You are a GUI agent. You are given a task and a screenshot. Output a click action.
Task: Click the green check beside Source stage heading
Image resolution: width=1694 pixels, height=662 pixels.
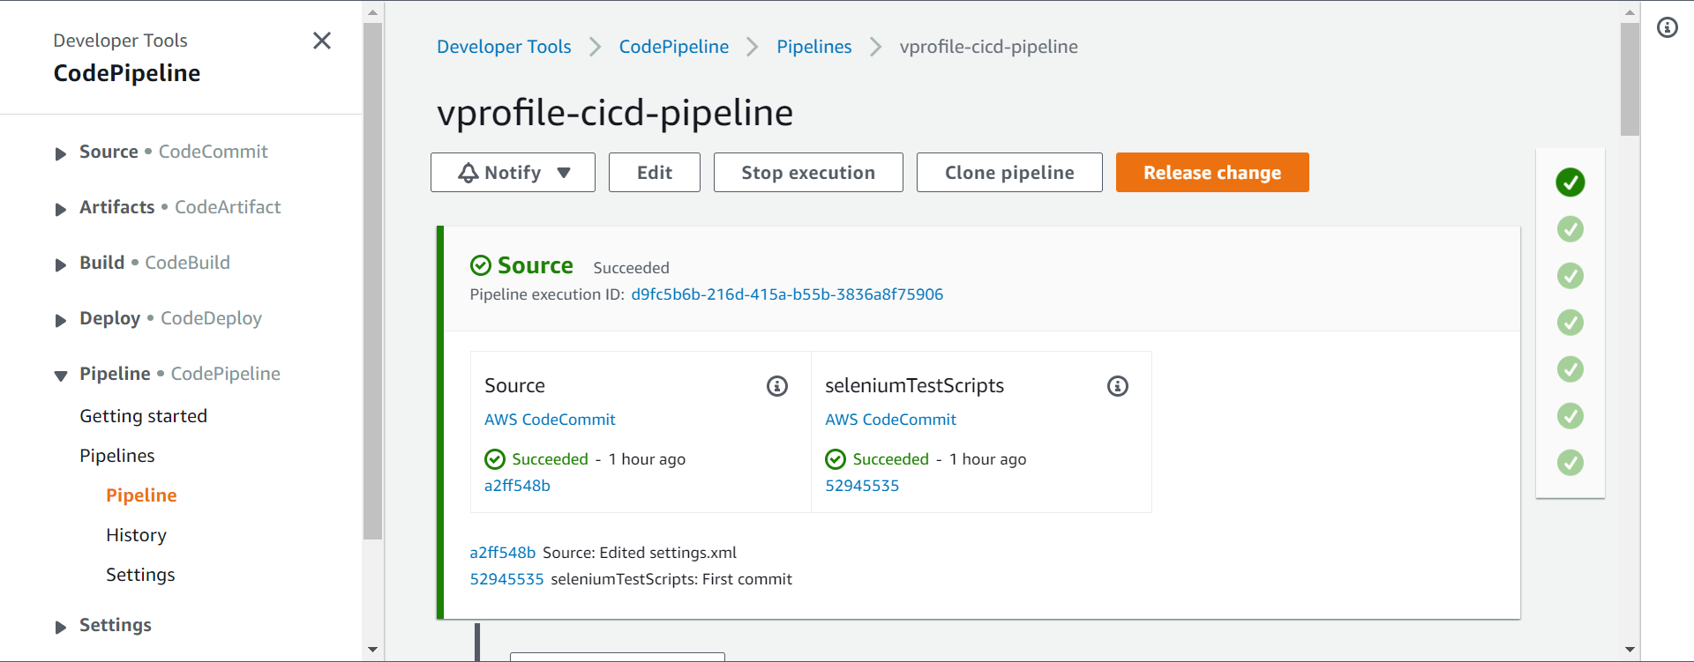[x=481, y=265]
